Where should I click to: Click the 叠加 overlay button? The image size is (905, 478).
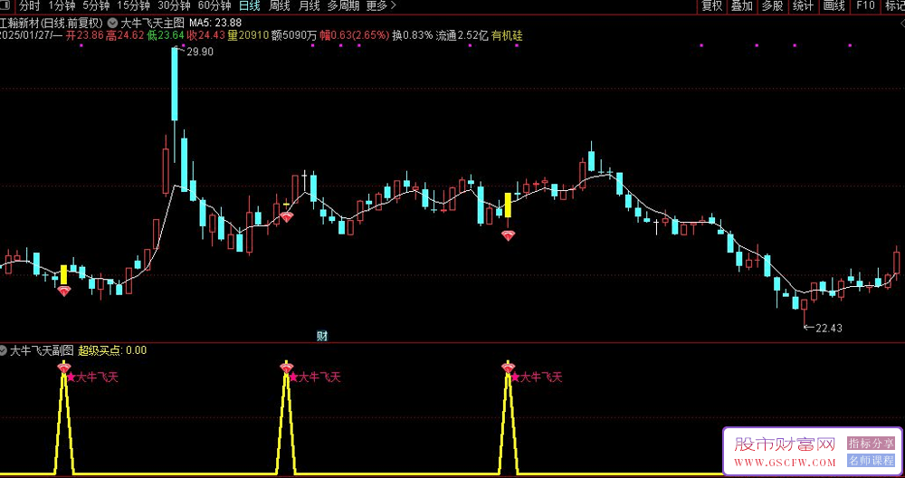coord(742,6)
